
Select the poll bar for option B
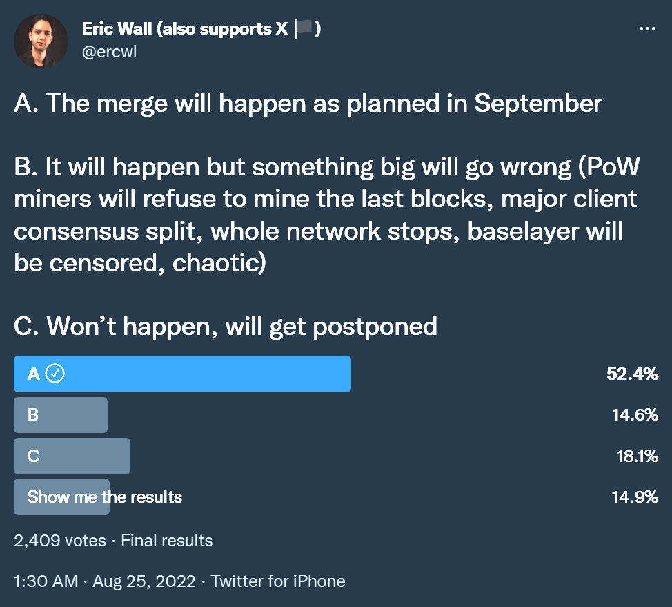[x=61, y=415]
